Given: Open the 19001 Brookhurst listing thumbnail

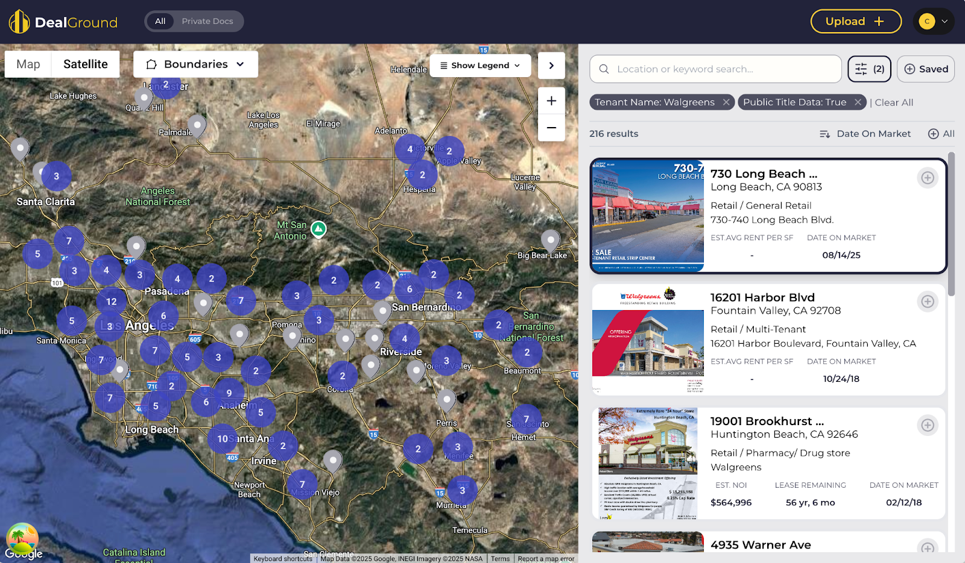Looking at the screenshot, I should coord(648,463).
